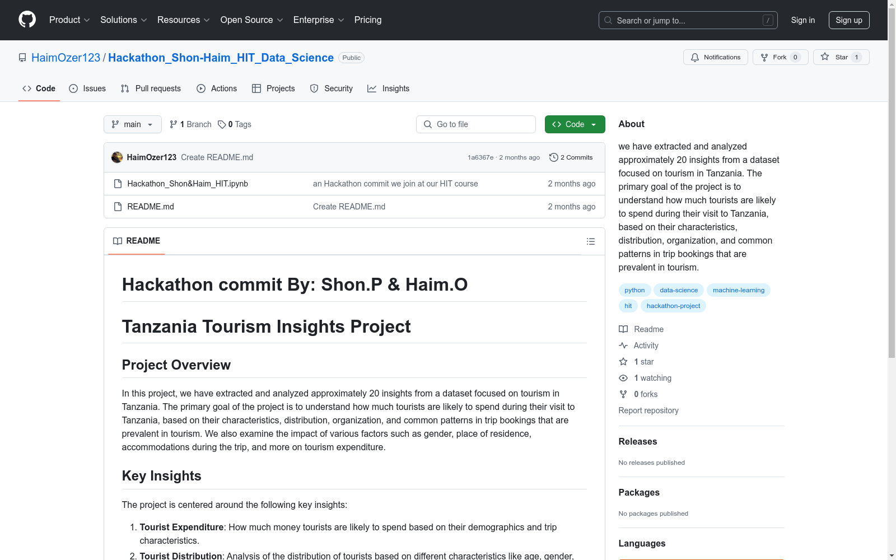
Task: Expand the Solutions menu
Action: [124, 20]
